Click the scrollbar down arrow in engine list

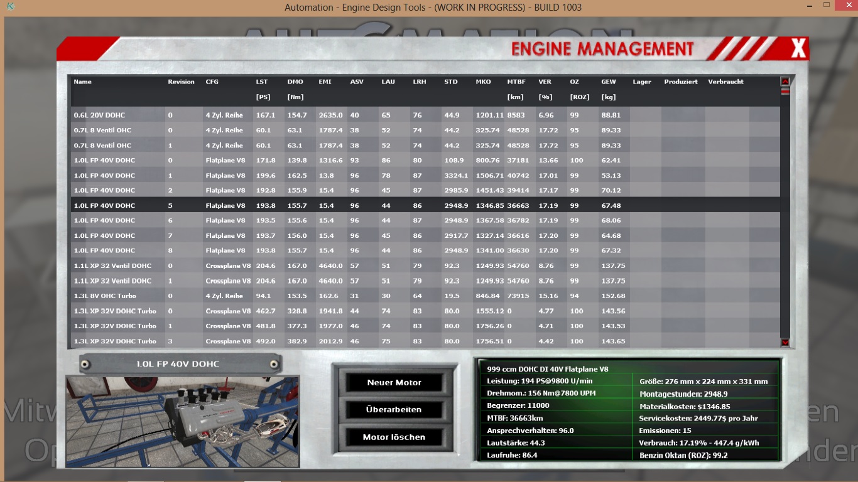click(x=785, y=342)
